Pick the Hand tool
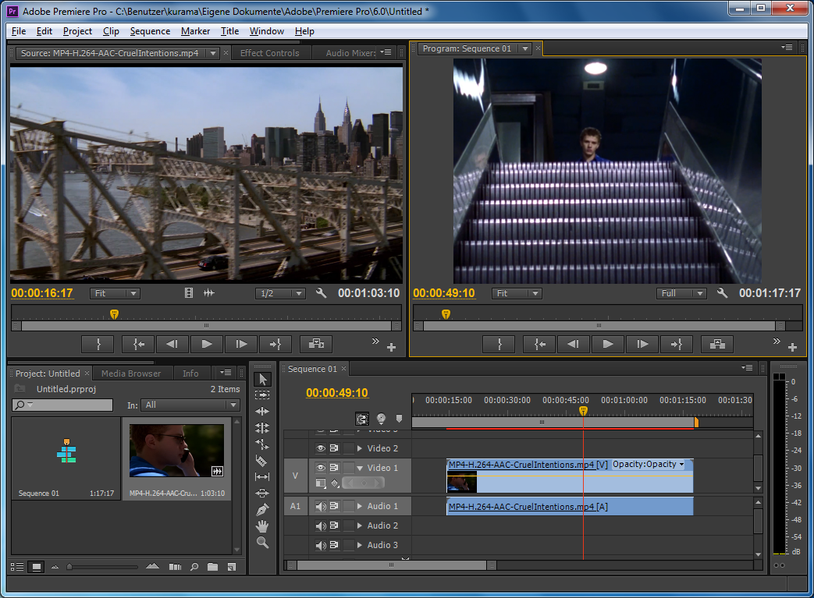The height and width of the screenshot is (598, 814). (x=262, y=526)
